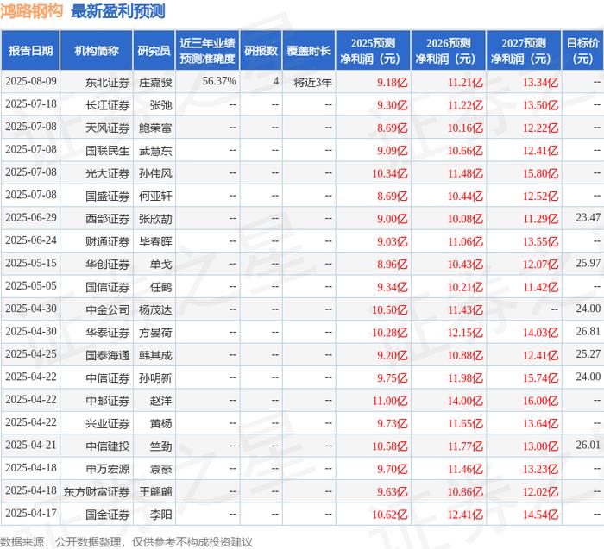Select the date cell 2025-06-29

click(31, 218)
